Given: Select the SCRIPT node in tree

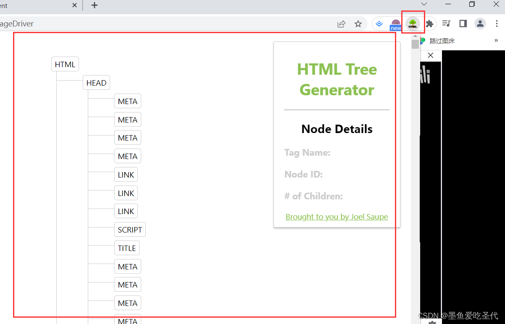Looking at the screenshot, I should (x=130, y=230).
